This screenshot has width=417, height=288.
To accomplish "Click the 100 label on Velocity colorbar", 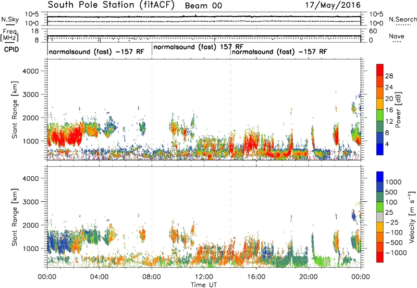I will tap(391, 202).
